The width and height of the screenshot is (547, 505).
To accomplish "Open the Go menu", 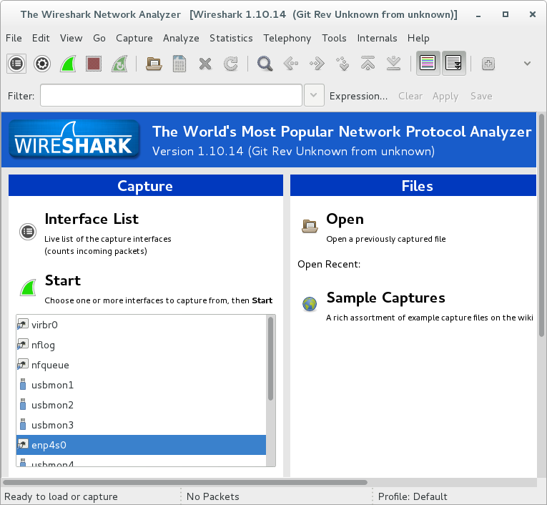I will [99, 38].
